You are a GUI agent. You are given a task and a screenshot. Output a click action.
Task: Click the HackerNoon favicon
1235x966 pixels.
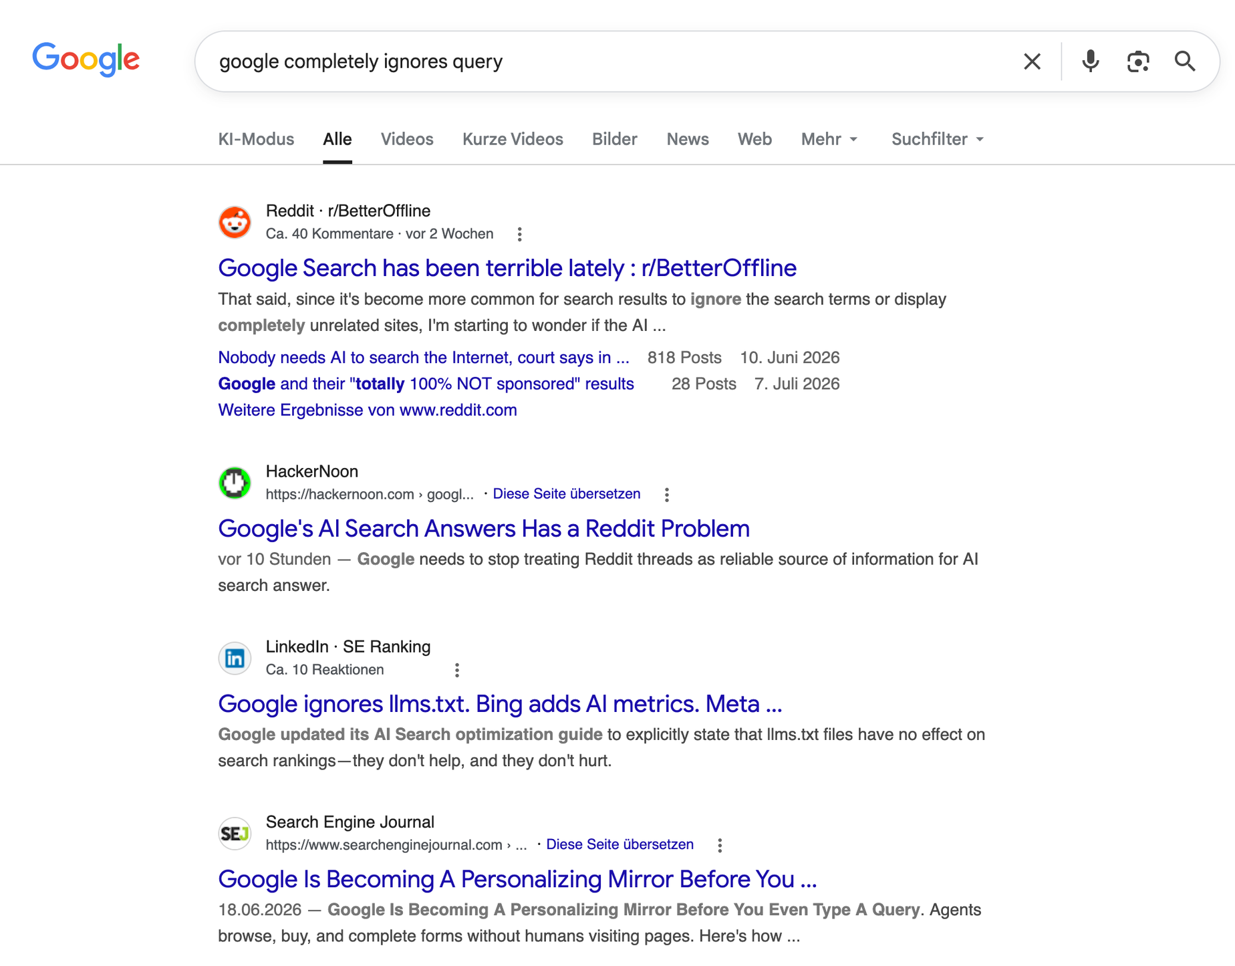point(235,483)
